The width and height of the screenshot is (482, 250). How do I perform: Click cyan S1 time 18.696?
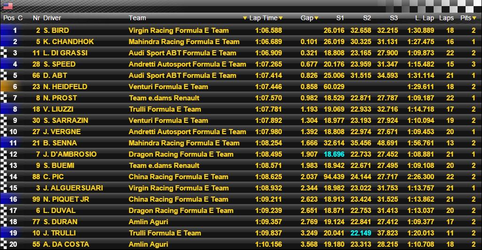(334, 154)
